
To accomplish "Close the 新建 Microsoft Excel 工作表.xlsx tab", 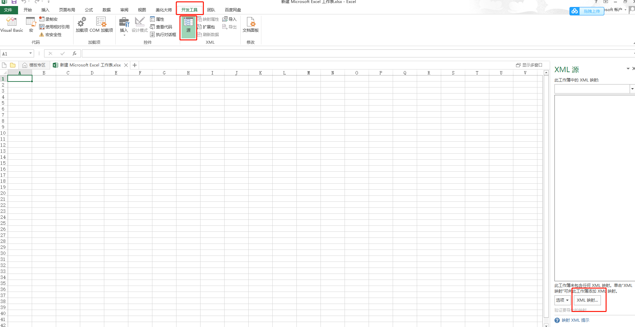I will [x=126, y=65].
